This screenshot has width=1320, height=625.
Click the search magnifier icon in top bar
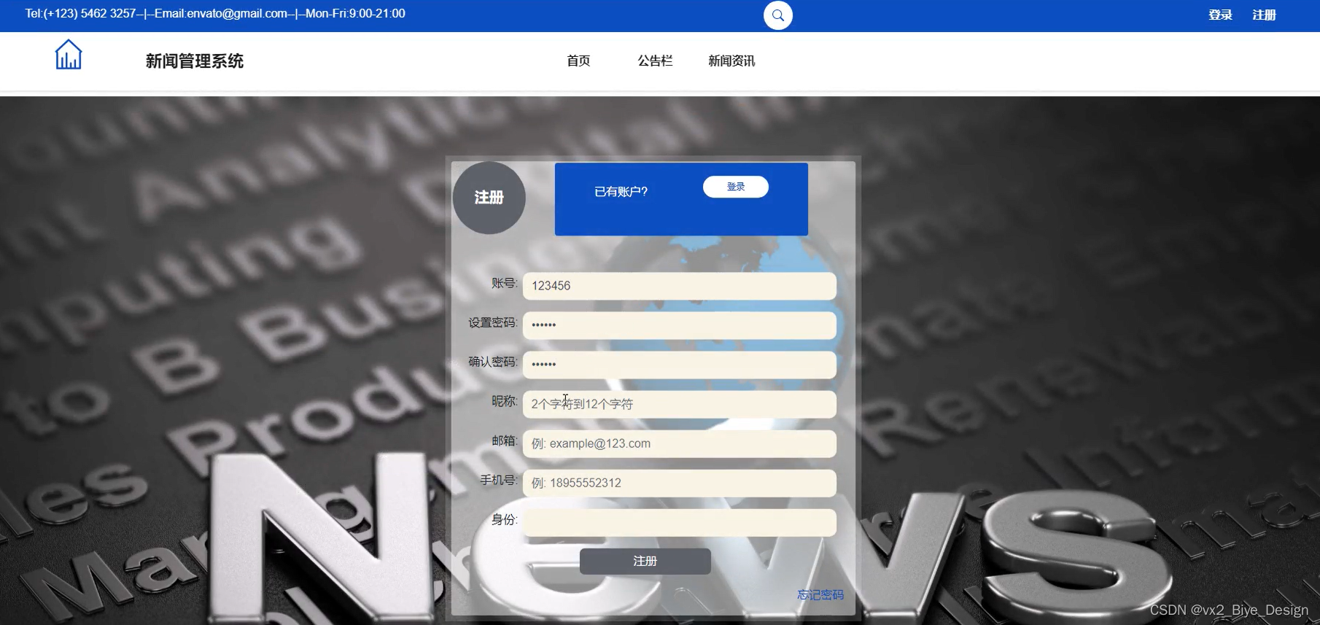(x=778, y=15)
